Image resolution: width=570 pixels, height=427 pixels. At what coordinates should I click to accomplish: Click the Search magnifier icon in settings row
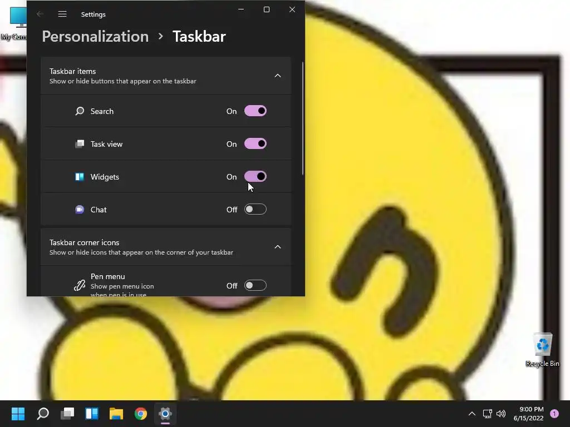pos(80,111)
